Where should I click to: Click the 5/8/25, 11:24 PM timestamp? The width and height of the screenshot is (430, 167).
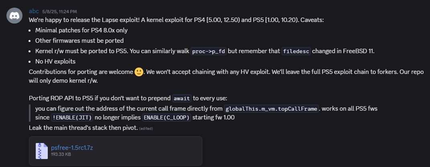pos(59,11)
